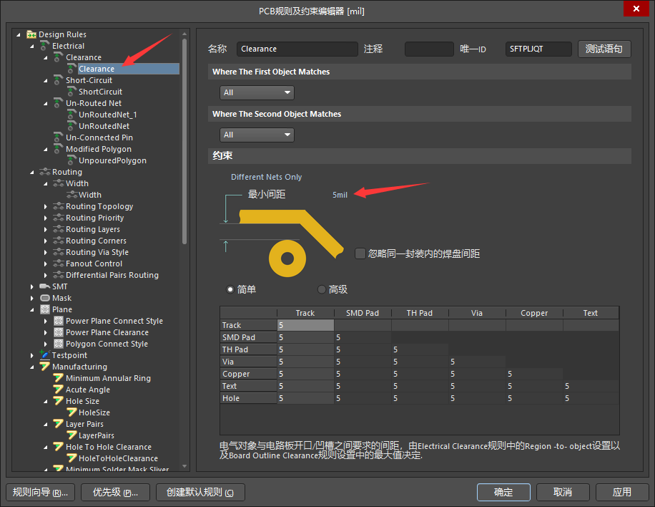Click the Fanout Control icon
This screenshot has width=655, height=507.
[x=59, y=264]
